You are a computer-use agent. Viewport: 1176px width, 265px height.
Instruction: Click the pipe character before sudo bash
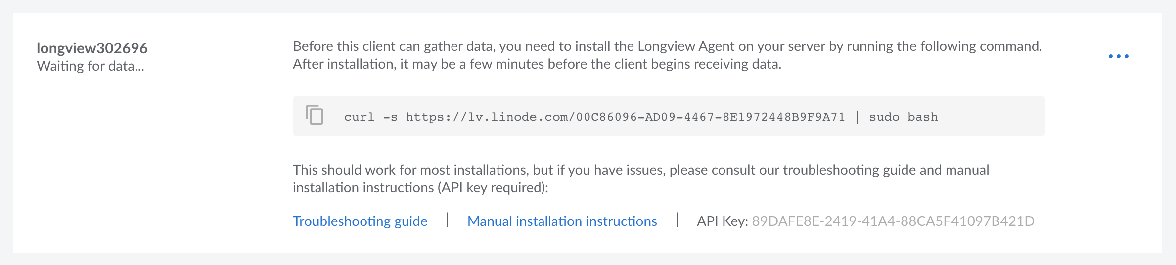(857, 117)
